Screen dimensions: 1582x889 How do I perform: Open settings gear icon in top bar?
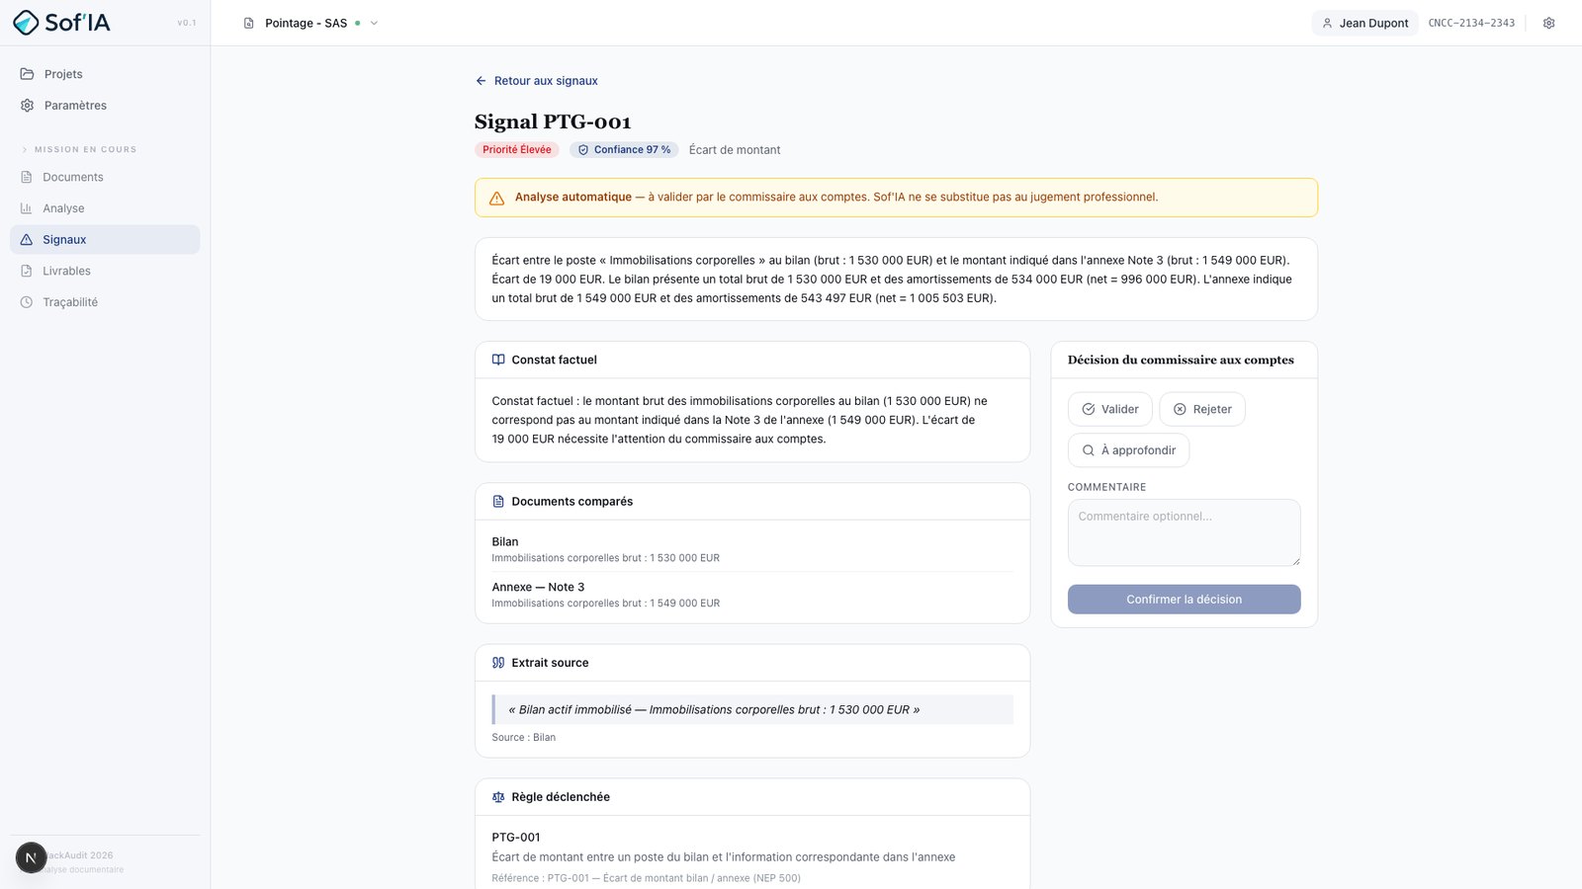1549,23
